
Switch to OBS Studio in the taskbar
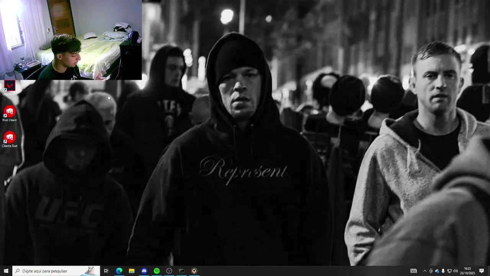(x=169, y=271)
